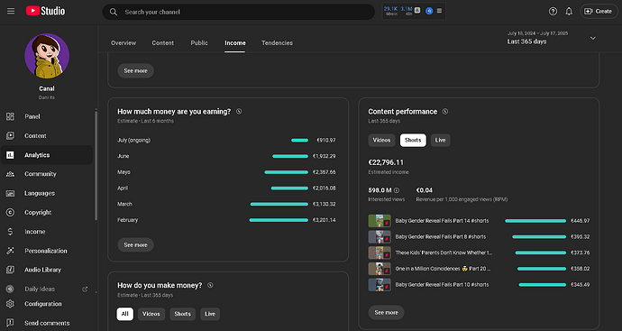Click the info icon beside Content performance

click(445, 112)
